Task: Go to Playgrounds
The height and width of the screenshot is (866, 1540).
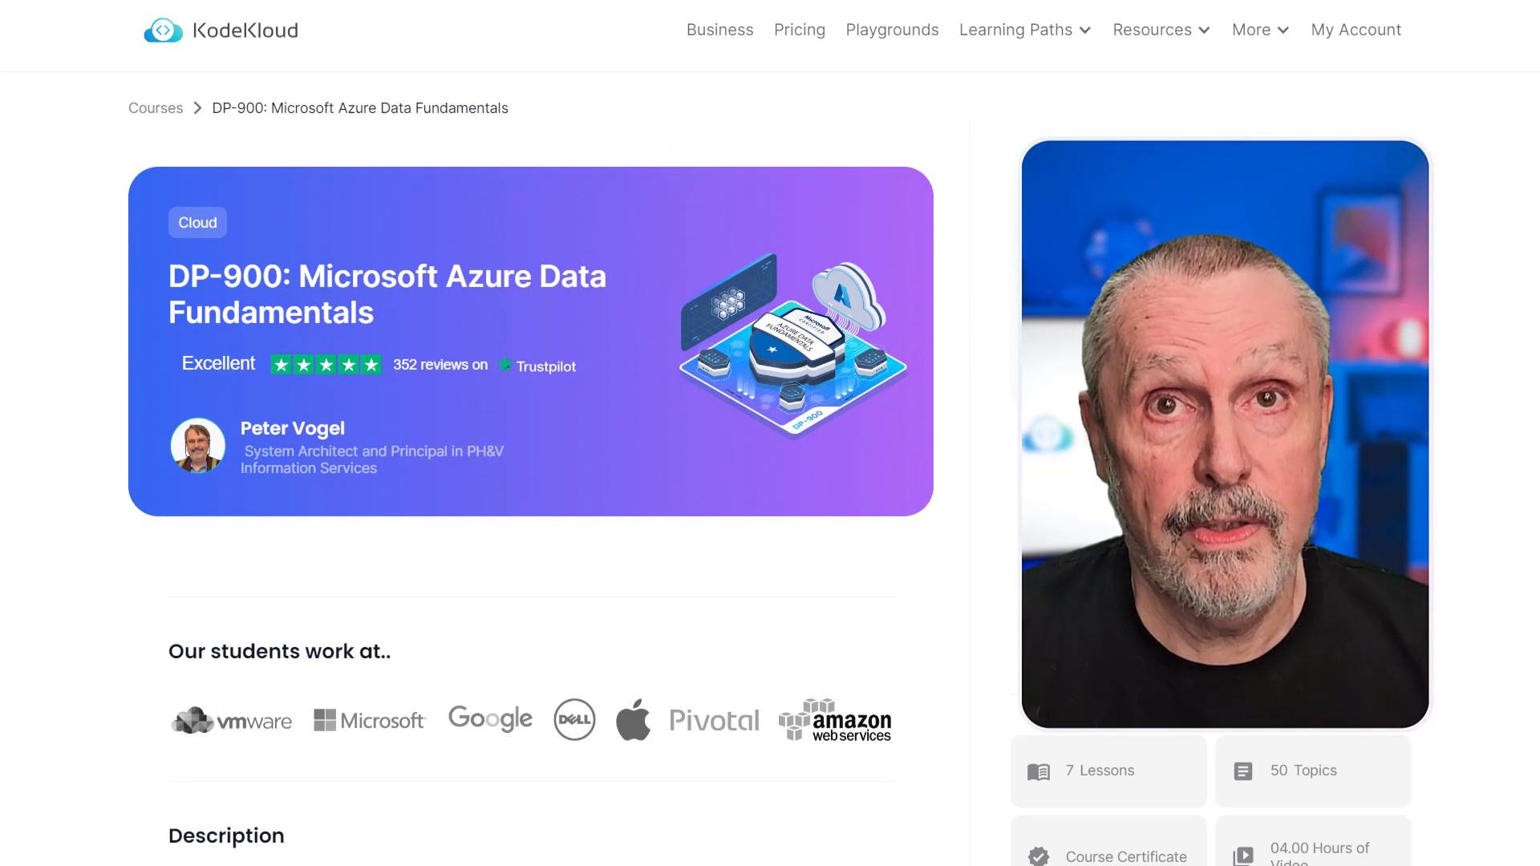Action: click(892, 30)
